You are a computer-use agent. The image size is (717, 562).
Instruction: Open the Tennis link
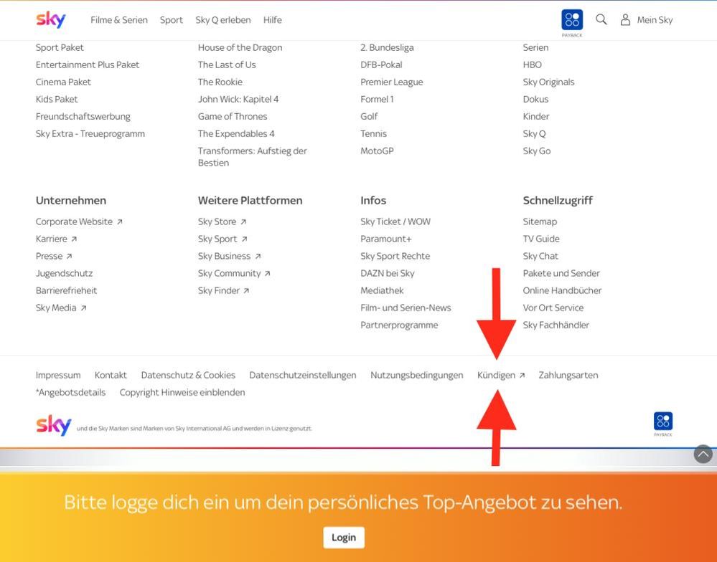coord(374,134)
